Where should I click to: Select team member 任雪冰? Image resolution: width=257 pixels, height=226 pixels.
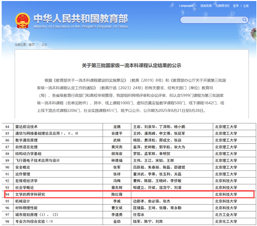[139, 215]
